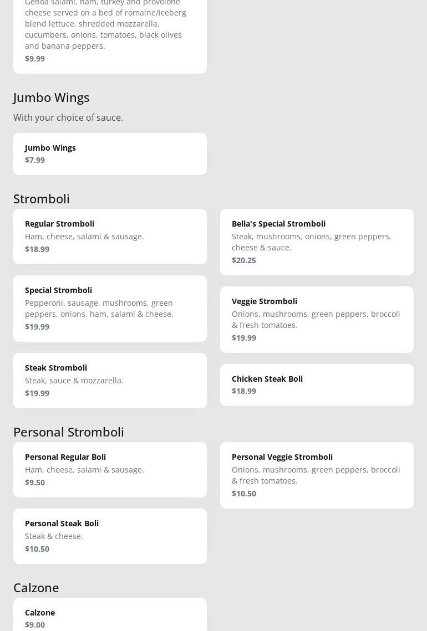Viewport: 427px width, 631px height.
Task: Choose Bella's Special Stromboli
Action: 317,242
